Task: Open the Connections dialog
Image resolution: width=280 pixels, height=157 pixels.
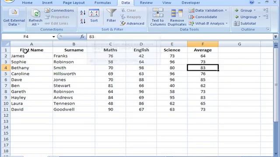Action: coord(59,10)
